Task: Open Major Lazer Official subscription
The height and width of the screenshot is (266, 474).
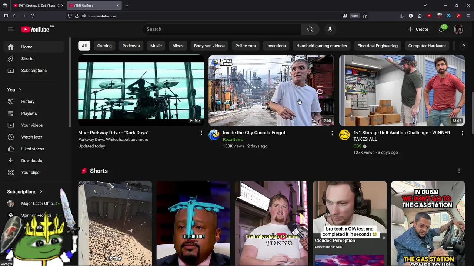Action: tap(34, 204)
